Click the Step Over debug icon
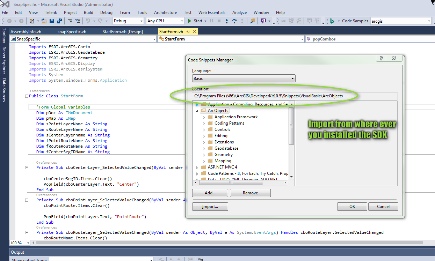Image resolution: width=435 pixels, height=261 pixels. pyautogui.click(x=234, y=21)
